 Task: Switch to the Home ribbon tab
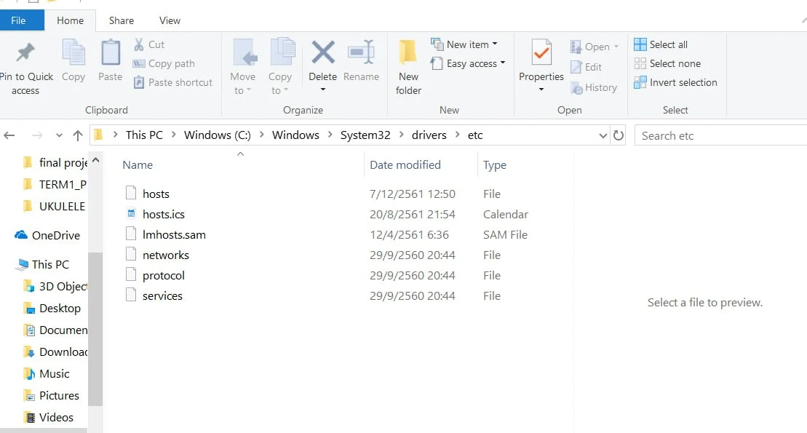click(x=70, y=20)
